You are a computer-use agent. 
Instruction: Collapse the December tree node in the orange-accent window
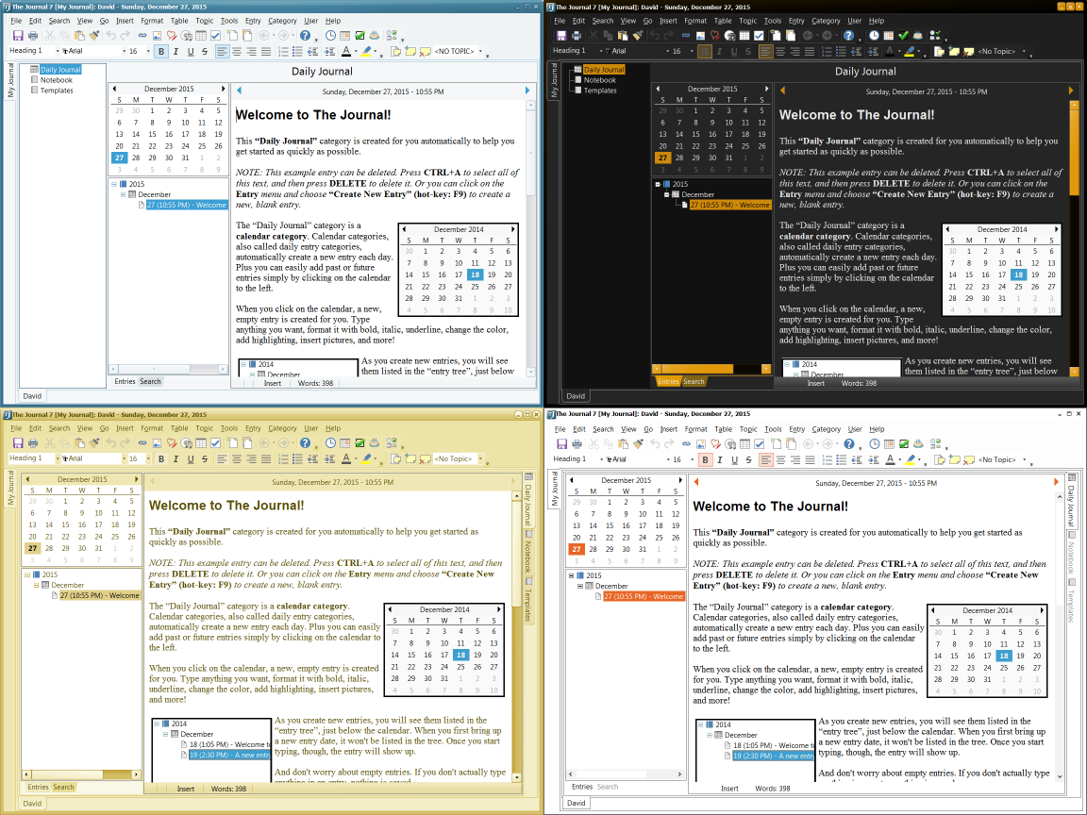point(580,587)
